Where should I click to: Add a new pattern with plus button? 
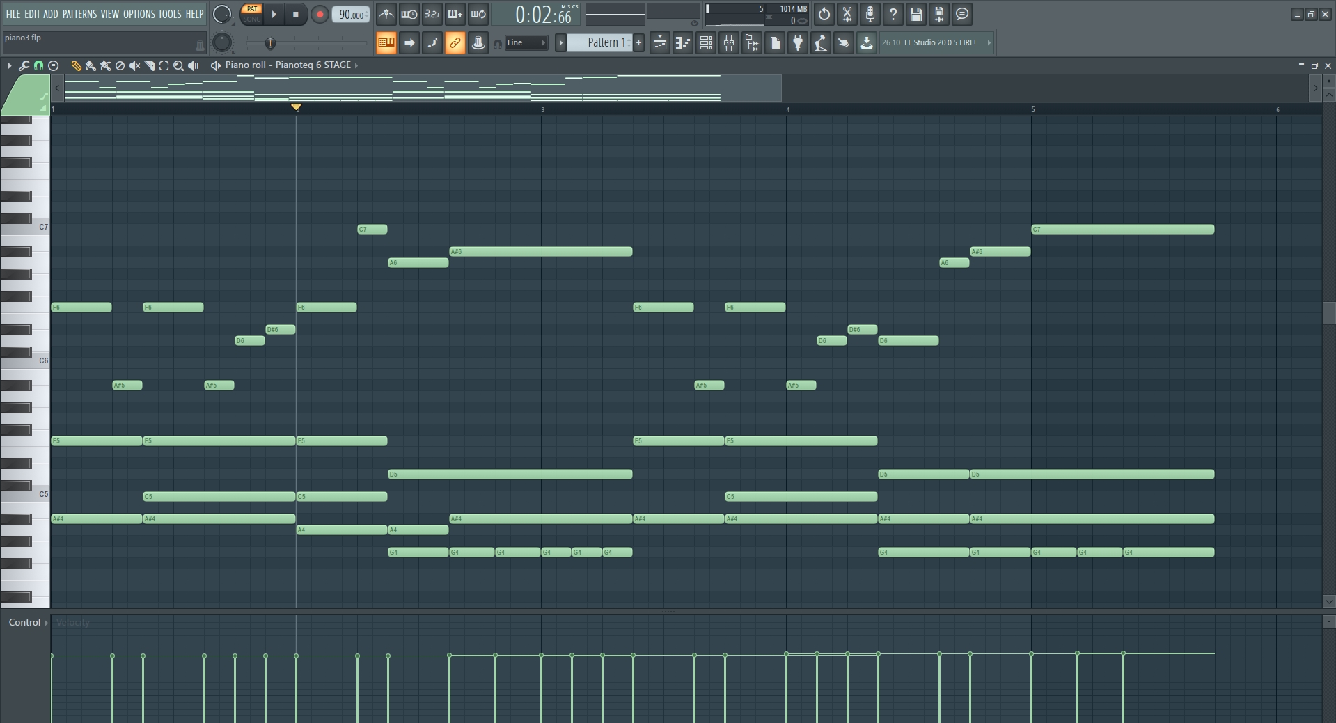click(638, 42)
